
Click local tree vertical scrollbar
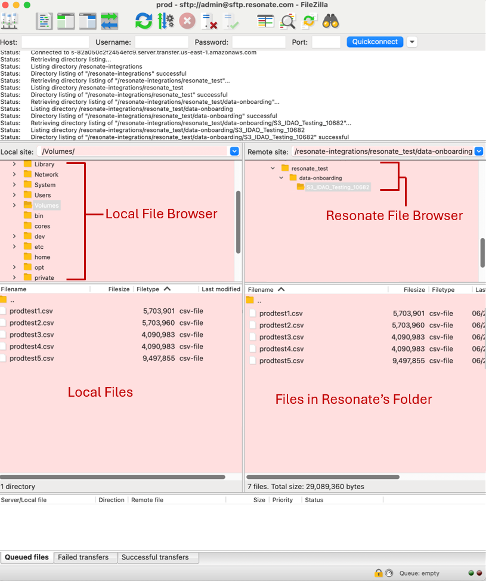pos(238,222)
